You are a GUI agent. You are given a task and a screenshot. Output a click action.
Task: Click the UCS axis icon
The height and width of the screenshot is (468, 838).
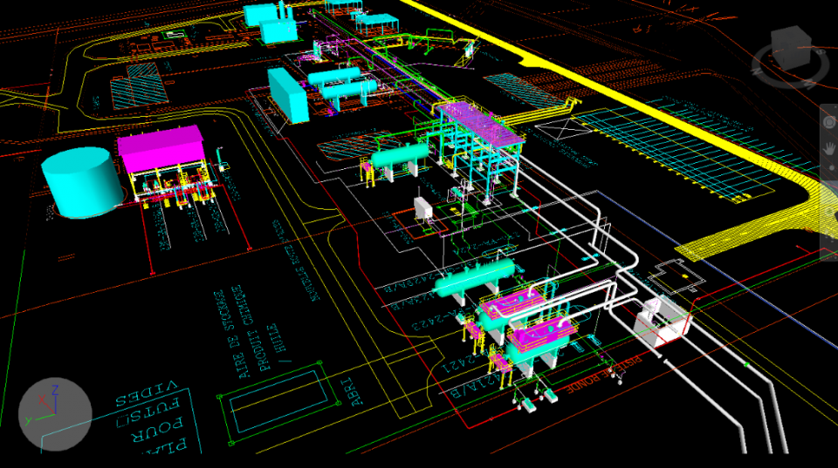pos(54,415)
